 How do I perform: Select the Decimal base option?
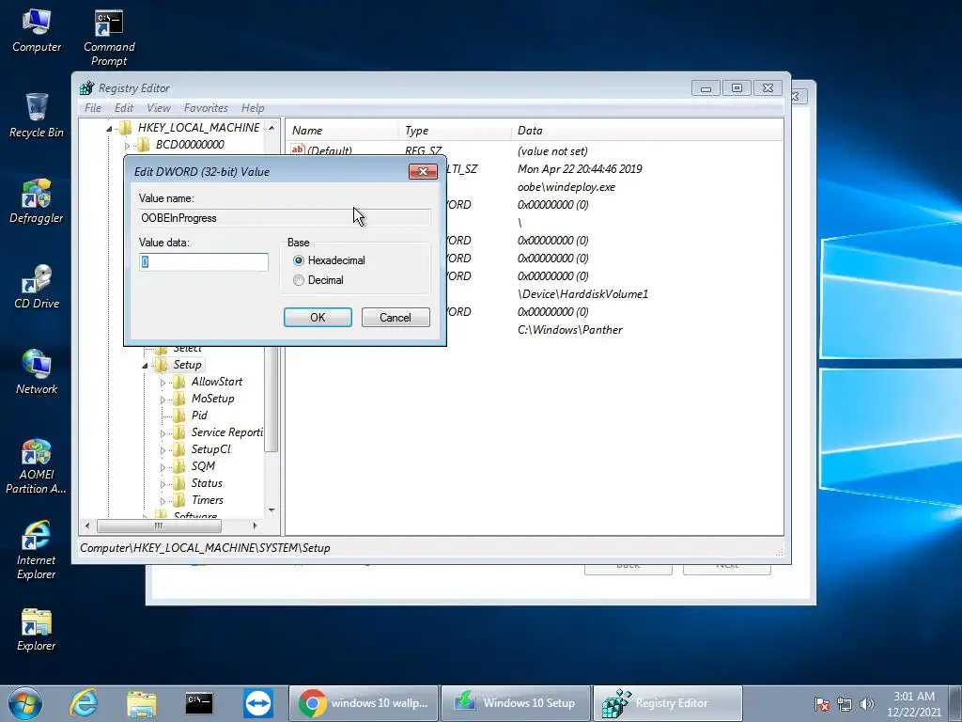click(x=318, y=280)
